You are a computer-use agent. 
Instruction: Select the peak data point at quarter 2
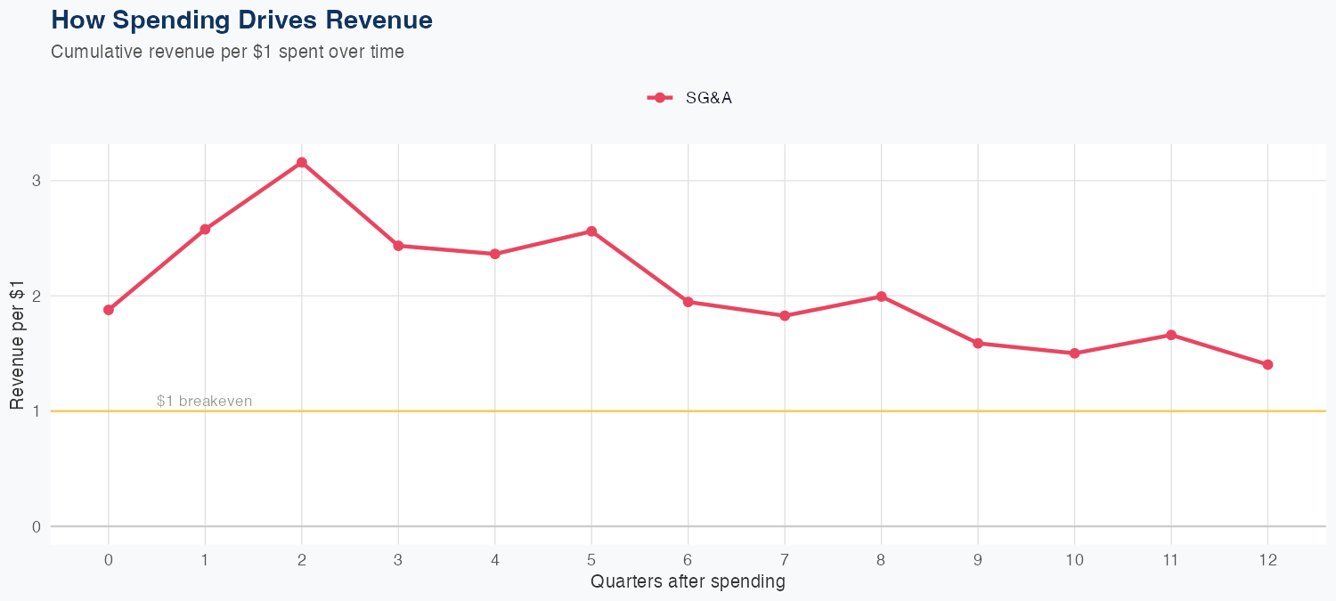[302, 162]
